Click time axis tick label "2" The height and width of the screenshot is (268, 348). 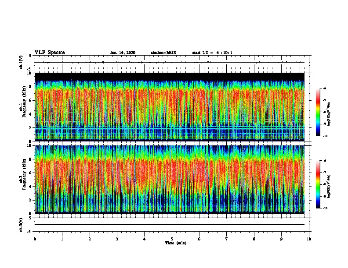[x=90, y=239]
